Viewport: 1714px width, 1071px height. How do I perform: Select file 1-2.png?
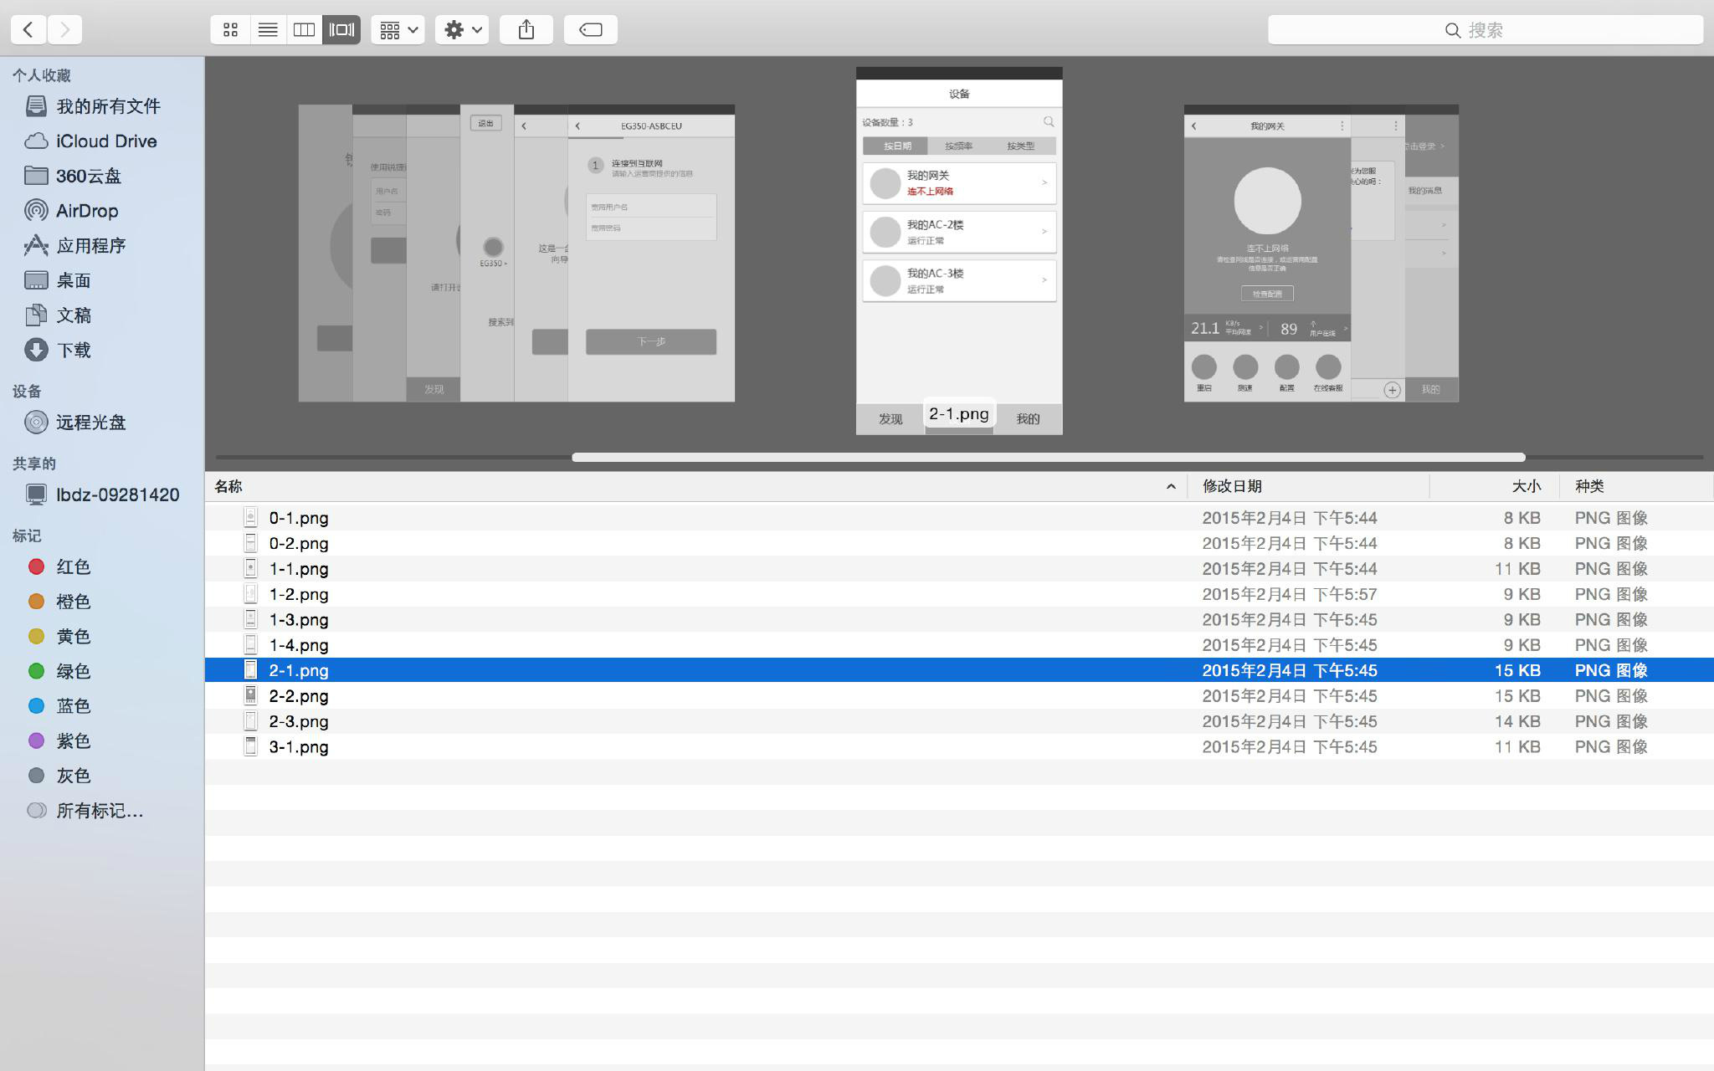[959, 594]
